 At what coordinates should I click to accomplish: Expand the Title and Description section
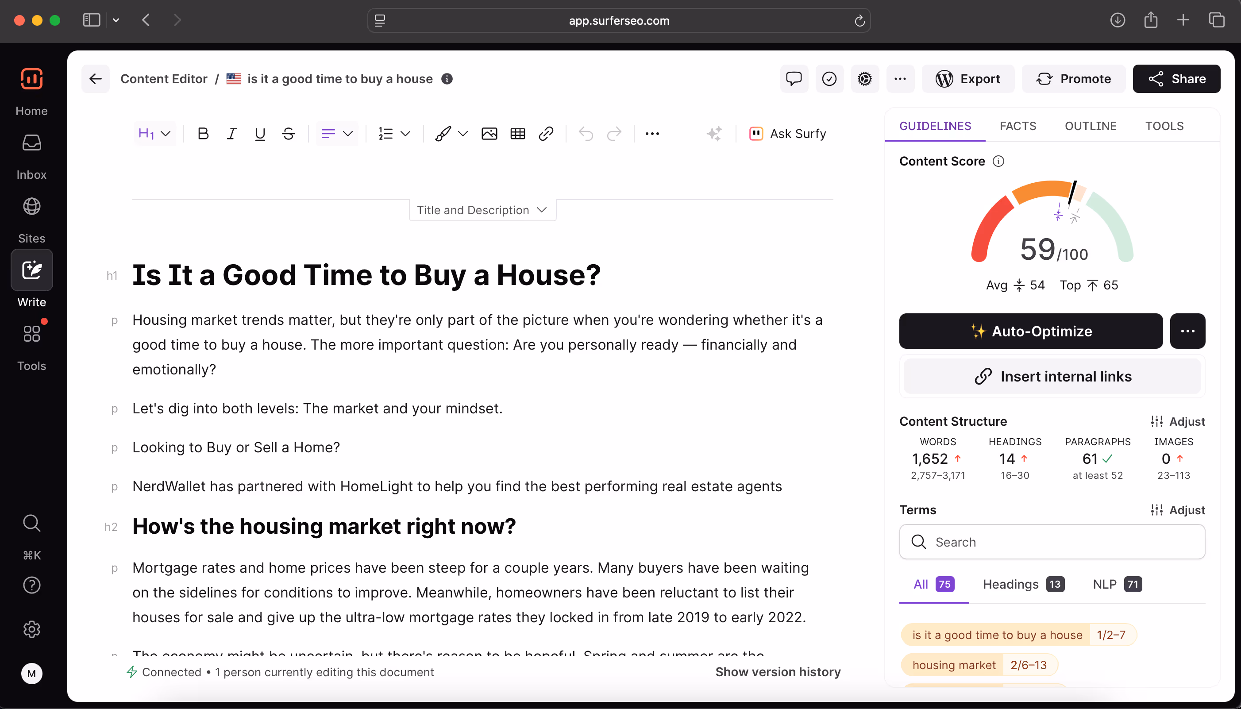pos(482,210)
